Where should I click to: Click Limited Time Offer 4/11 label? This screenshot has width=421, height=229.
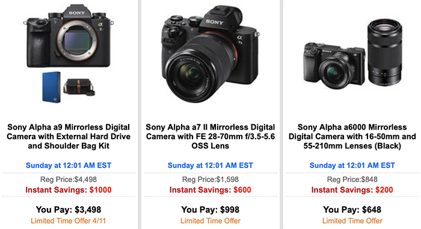coord(69,221)
